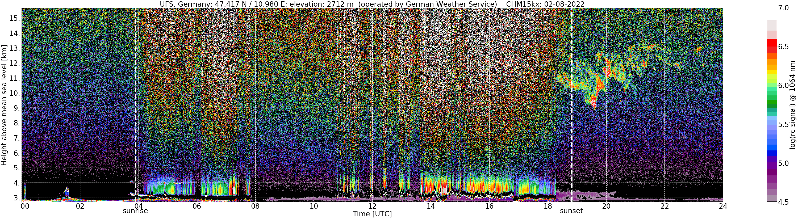Click the blue band on the colorbar near 5.0

(x=772, y=154)
